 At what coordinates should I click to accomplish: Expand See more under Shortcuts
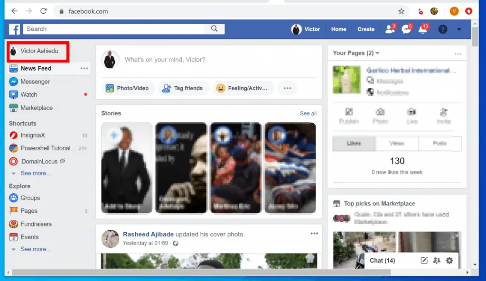coord(36,173)
